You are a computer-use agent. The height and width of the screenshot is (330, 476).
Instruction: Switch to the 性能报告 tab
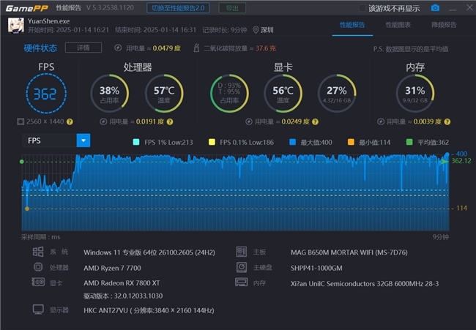[352, 25]
